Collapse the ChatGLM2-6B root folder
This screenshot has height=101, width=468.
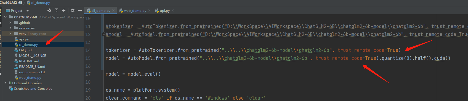pyautogui.click(x=5, y=17)
